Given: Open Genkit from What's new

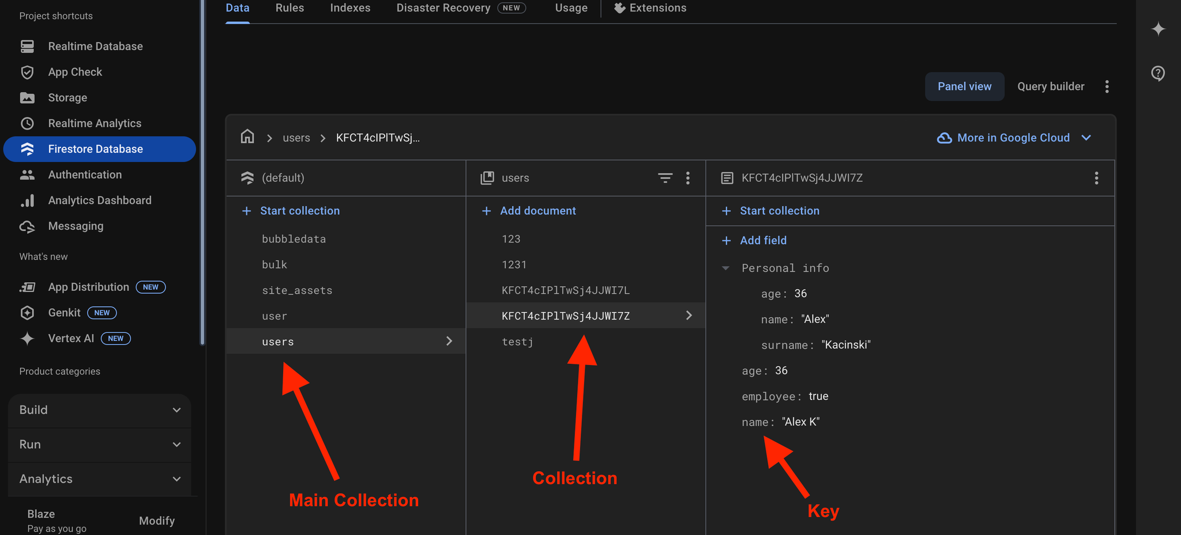Looking at the screenshot, I should coord(64,312).
